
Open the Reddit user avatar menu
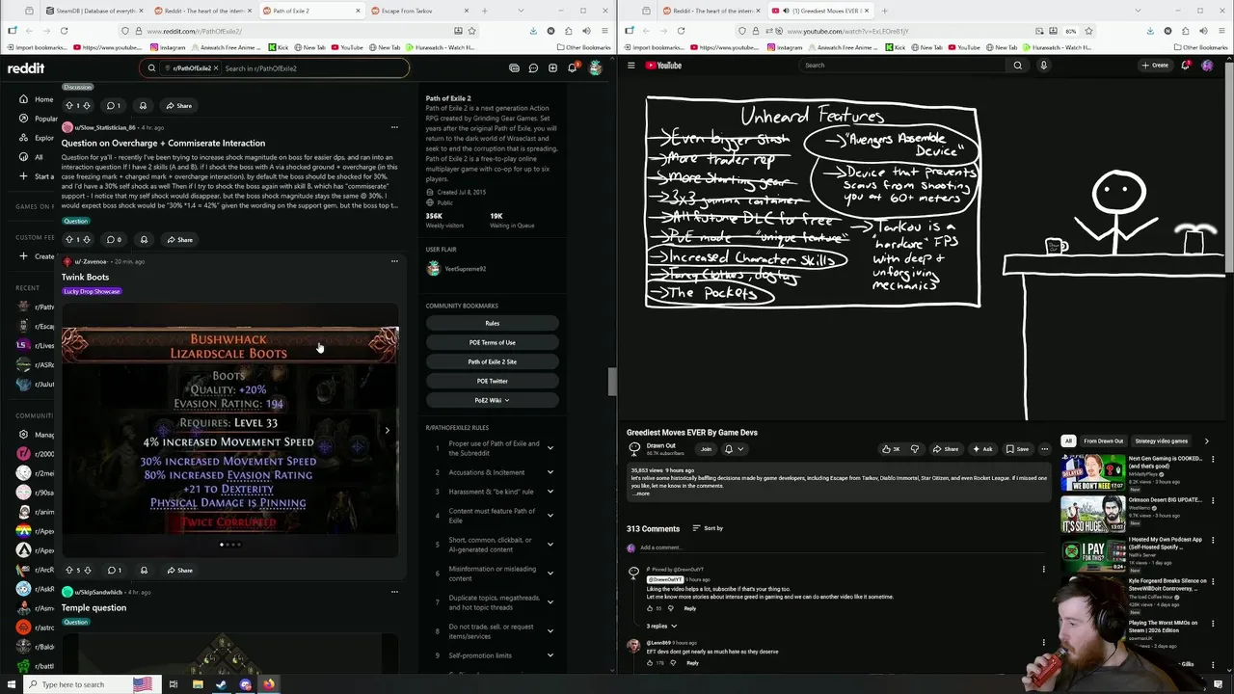click(595, 68)
